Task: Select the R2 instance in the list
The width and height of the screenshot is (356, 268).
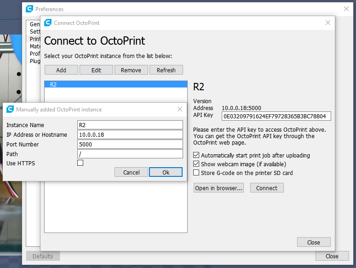Action: [x=116, y=84]
